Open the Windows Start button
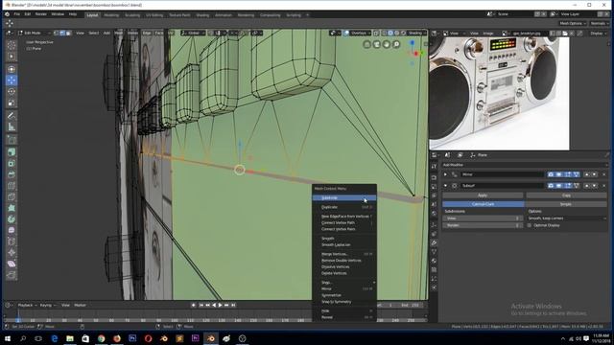 coord(7,338)
